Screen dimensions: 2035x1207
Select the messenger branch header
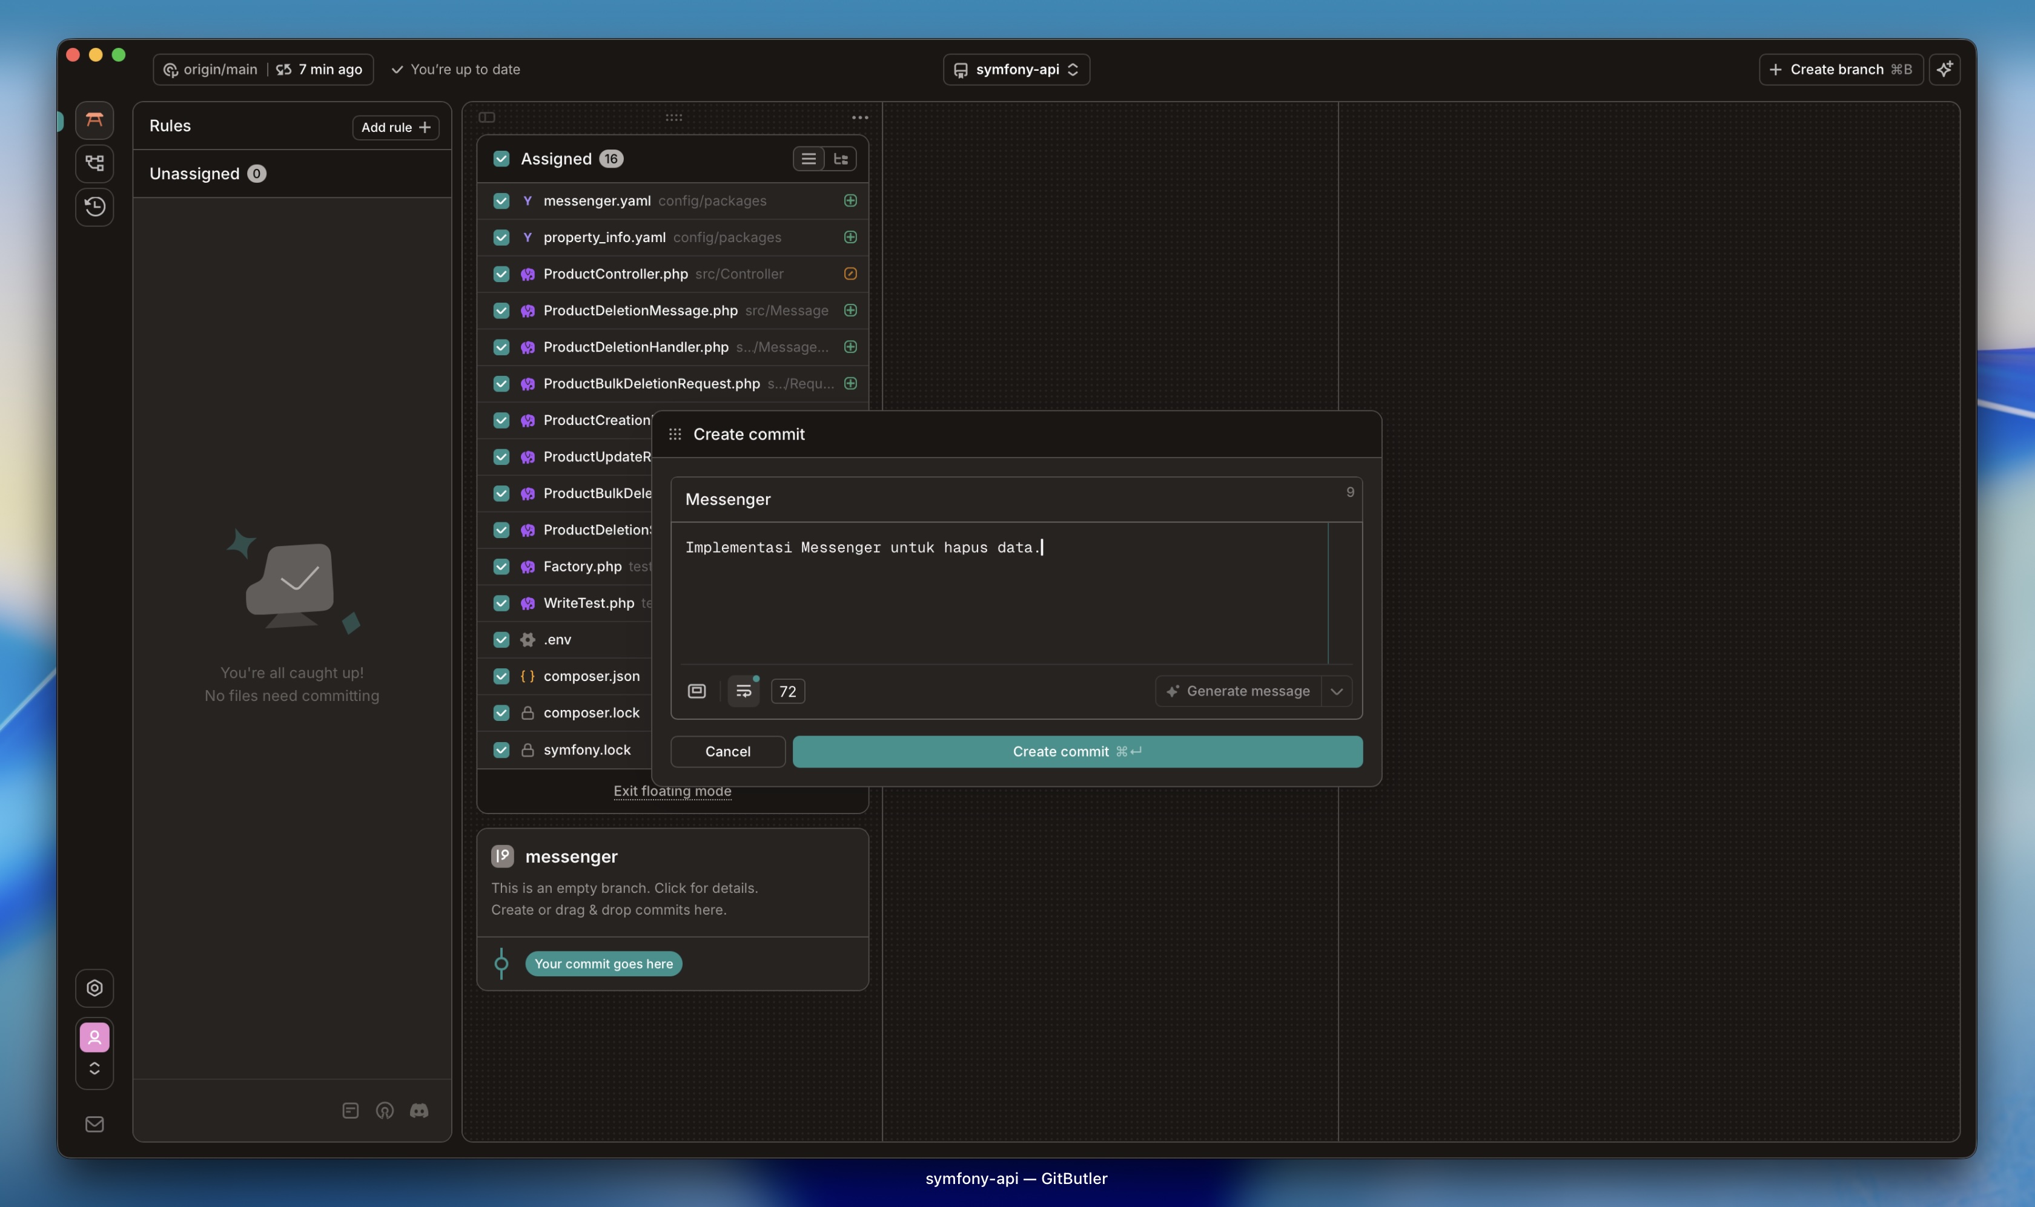[x=571, y=857]
